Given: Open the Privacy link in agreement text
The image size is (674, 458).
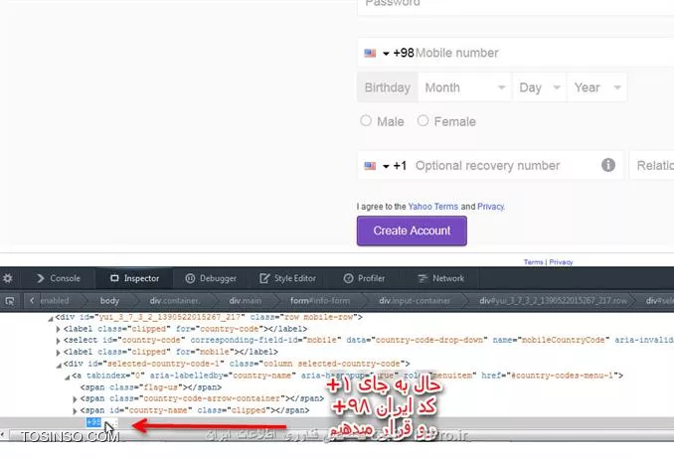Looking at the screenshot, I should coord(490,207).
